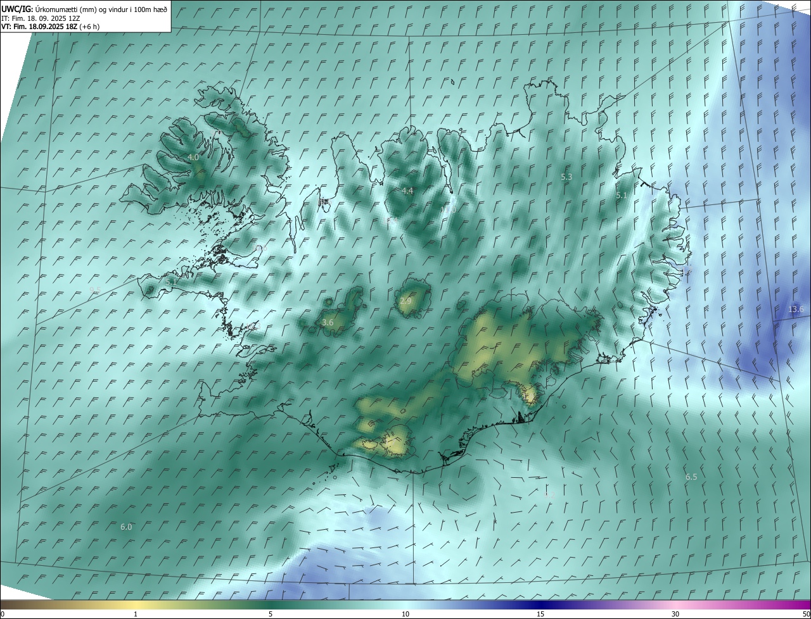This screenshot has height=619, width=811.
Task: Click the 15 tick label on the color scale
Action: click(540, 614)
